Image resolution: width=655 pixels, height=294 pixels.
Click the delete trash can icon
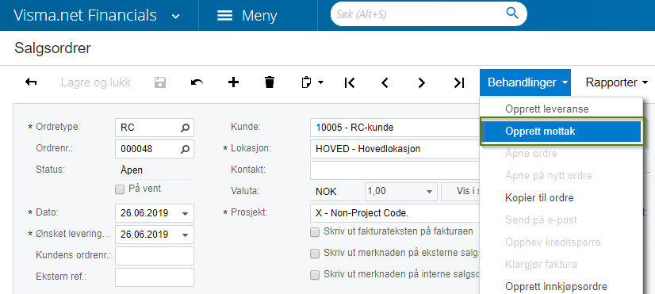[270, 82]
